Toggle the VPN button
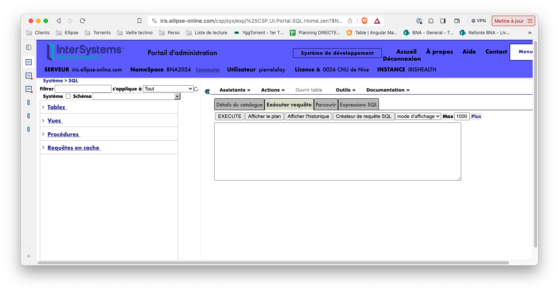The height and width of the screenshot is (293, 559). click(x=479, y=21)
